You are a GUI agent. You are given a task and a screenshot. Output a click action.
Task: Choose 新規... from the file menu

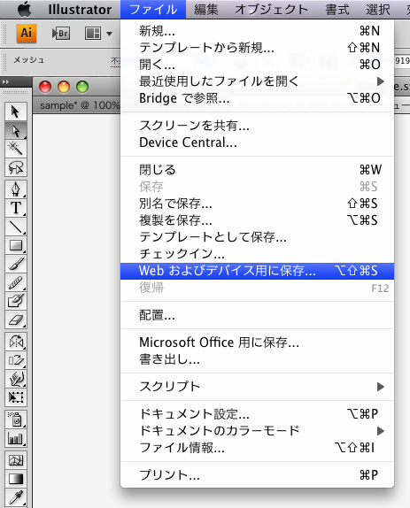258,31
